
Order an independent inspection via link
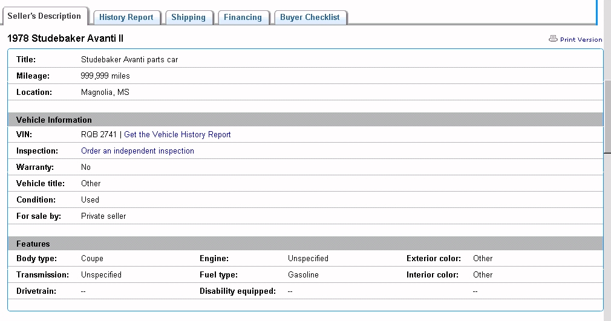click(137, 151)
